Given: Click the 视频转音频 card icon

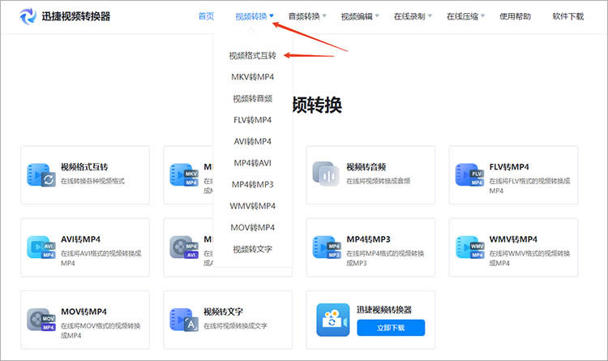Looking at the screenshot, I should [326, 174].
